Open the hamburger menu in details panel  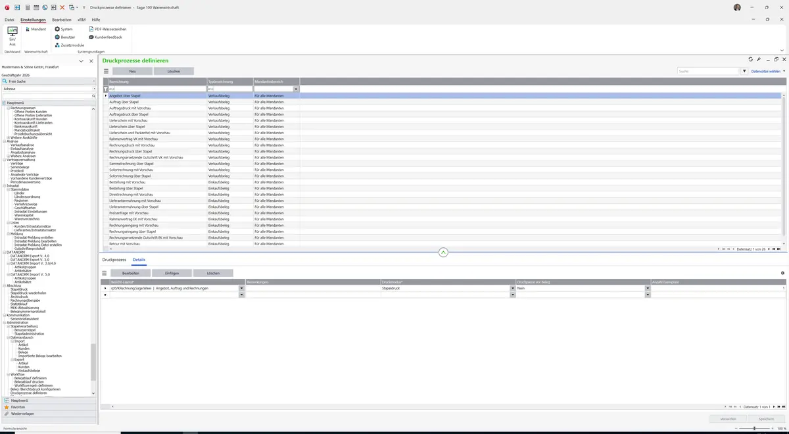click(x=104, y=273)
